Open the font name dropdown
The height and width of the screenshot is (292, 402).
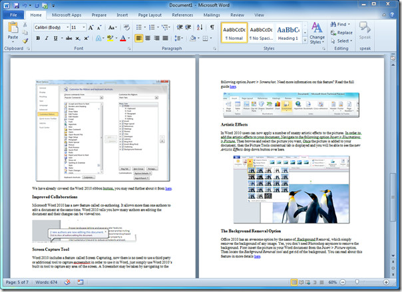click(x=68, y=27)
